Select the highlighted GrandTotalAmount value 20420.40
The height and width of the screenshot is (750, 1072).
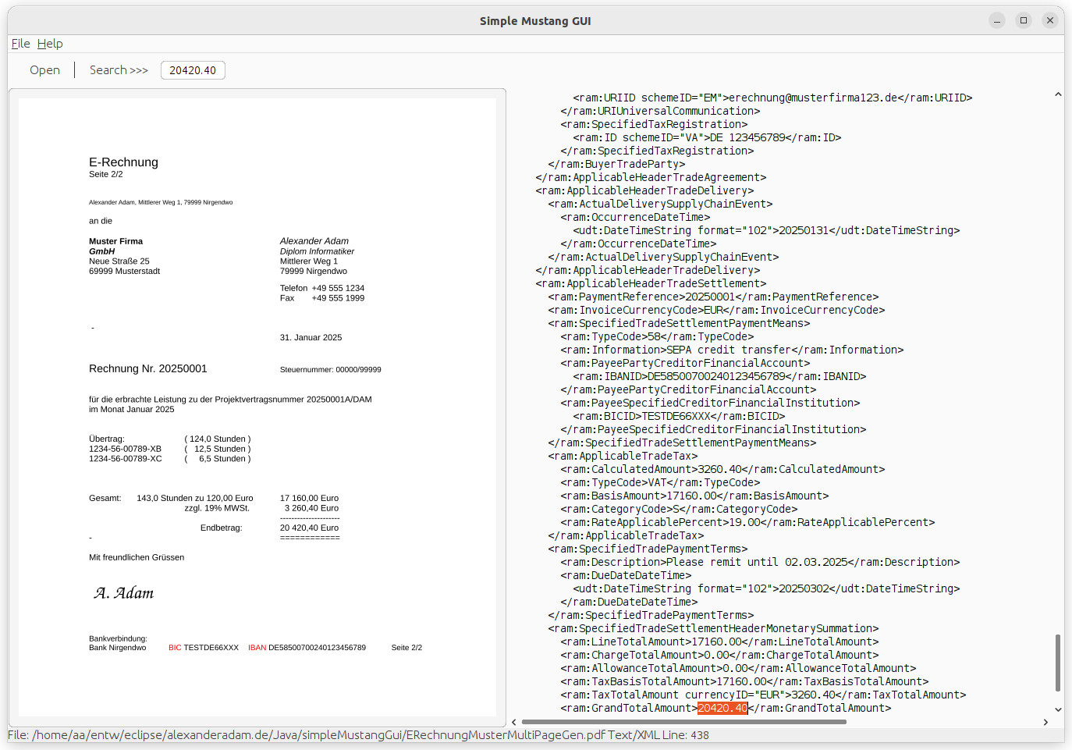pos(721,708)
